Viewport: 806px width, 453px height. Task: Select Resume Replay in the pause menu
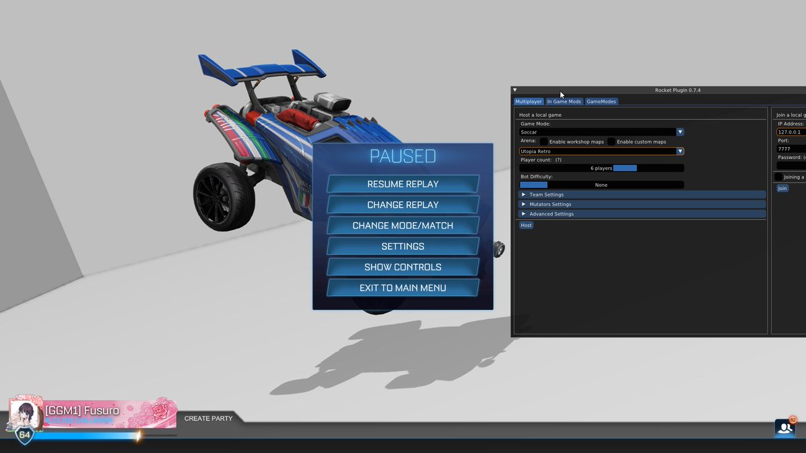click(x=403, y=184)
